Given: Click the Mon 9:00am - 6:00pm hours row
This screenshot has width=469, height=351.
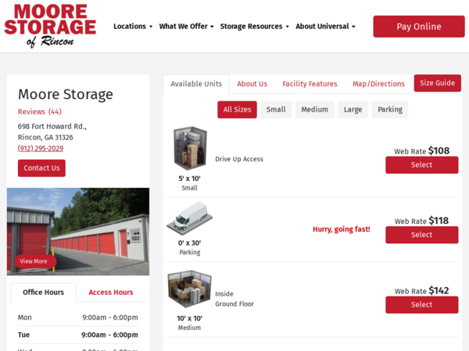Looking at the screenshot, I should [x=77, y=317].
